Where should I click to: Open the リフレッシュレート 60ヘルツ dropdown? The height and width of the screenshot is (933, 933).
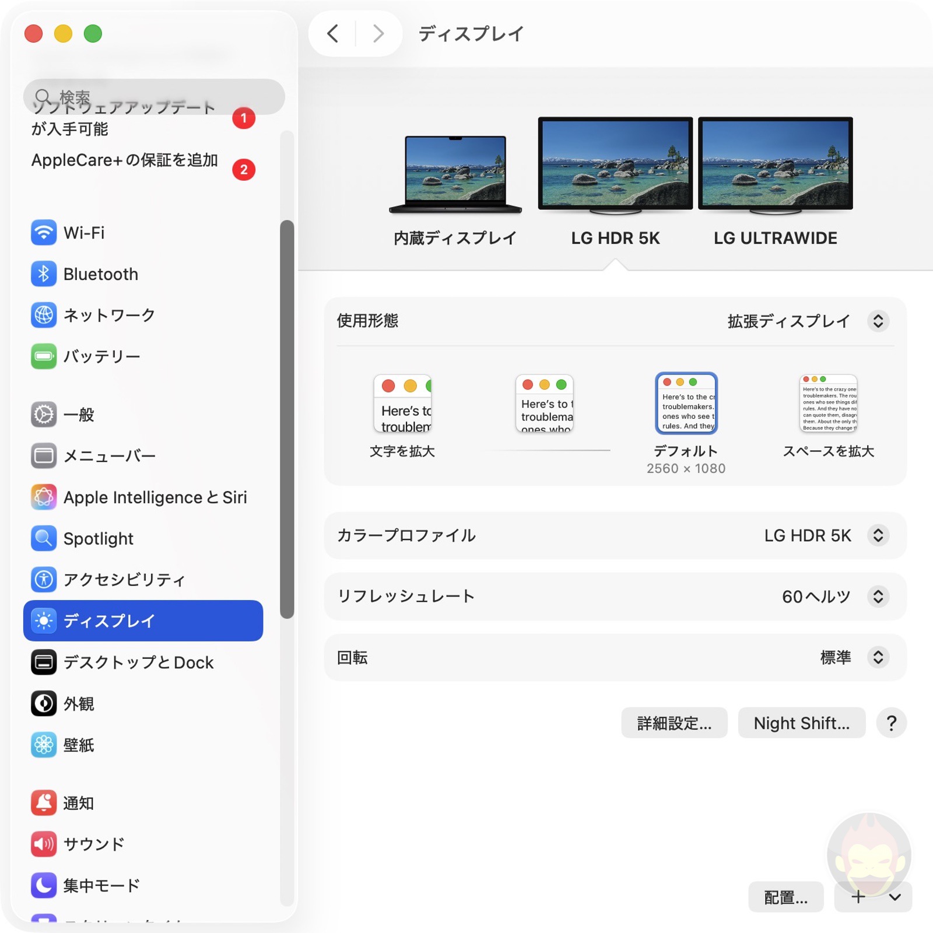pos(878,596)
